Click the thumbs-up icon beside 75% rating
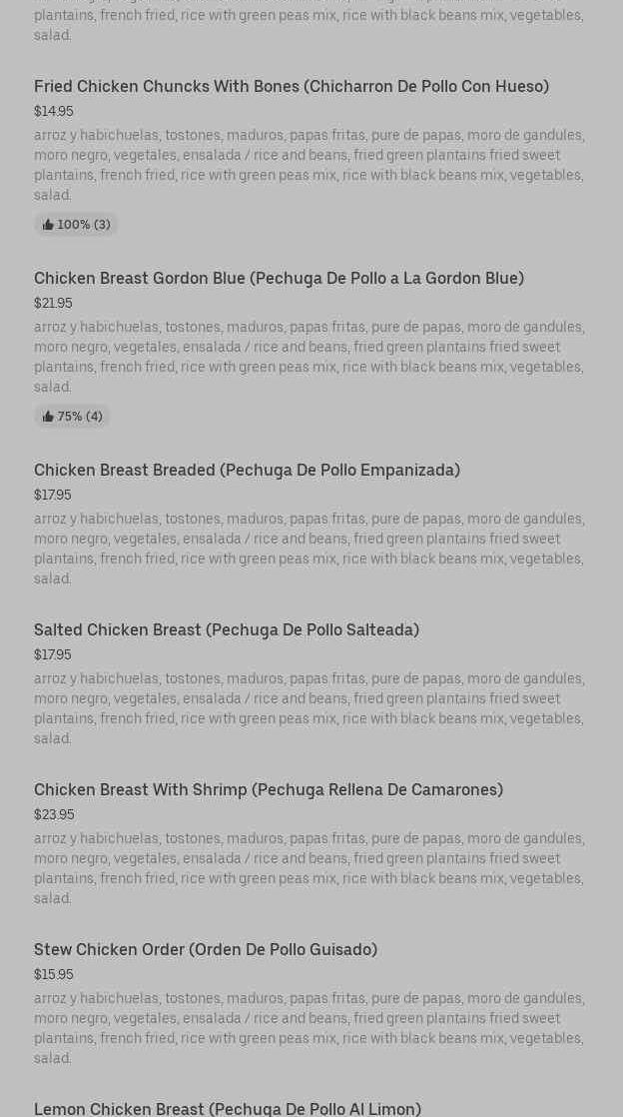 tap(48, 417)
